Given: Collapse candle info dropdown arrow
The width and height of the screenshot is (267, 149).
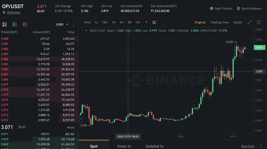Looking at the screenshot, I should [86, 31].
